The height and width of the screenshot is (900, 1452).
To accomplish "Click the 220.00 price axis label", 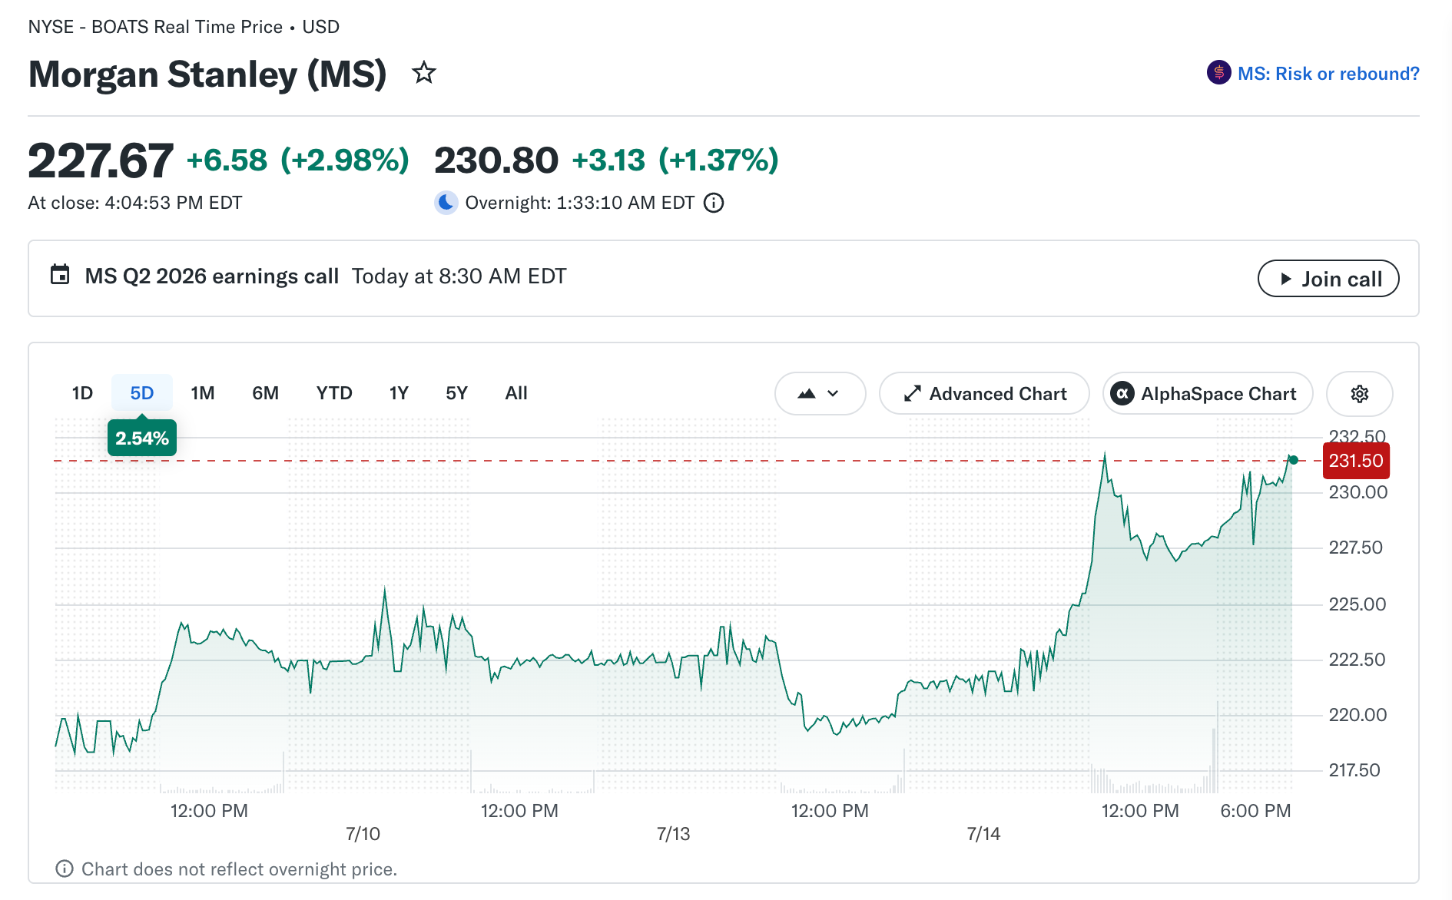I will [1358, 715].
